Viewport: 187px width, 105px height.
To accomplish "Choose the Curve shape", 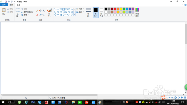I will [58, 9].
